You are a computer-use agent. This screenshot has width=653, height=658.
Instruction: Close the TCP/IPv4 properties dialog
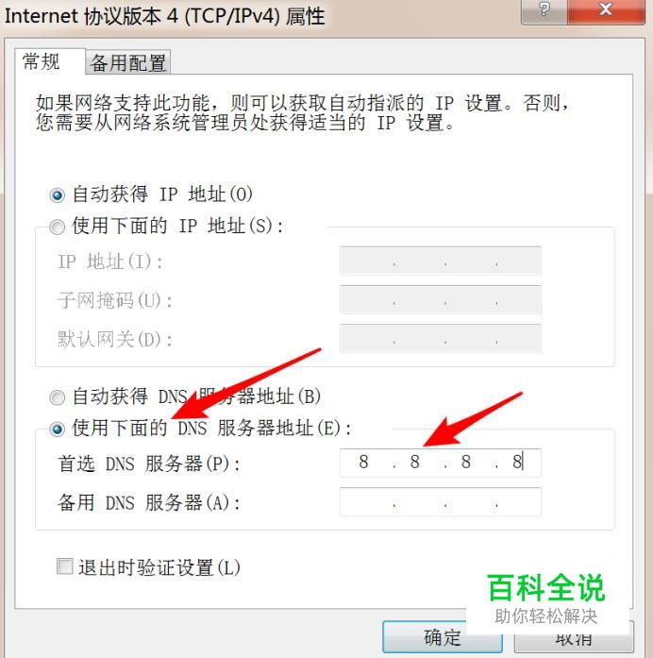tap(606, 10)
